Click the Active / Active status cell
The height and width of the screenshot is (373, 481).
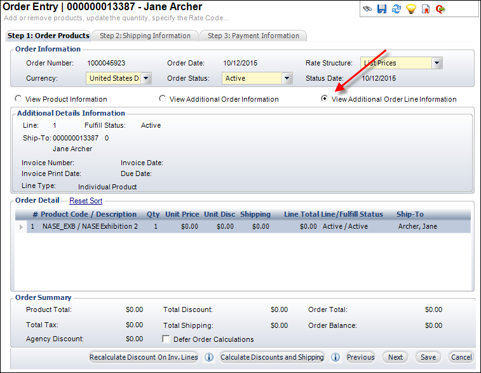pos(345,226)
